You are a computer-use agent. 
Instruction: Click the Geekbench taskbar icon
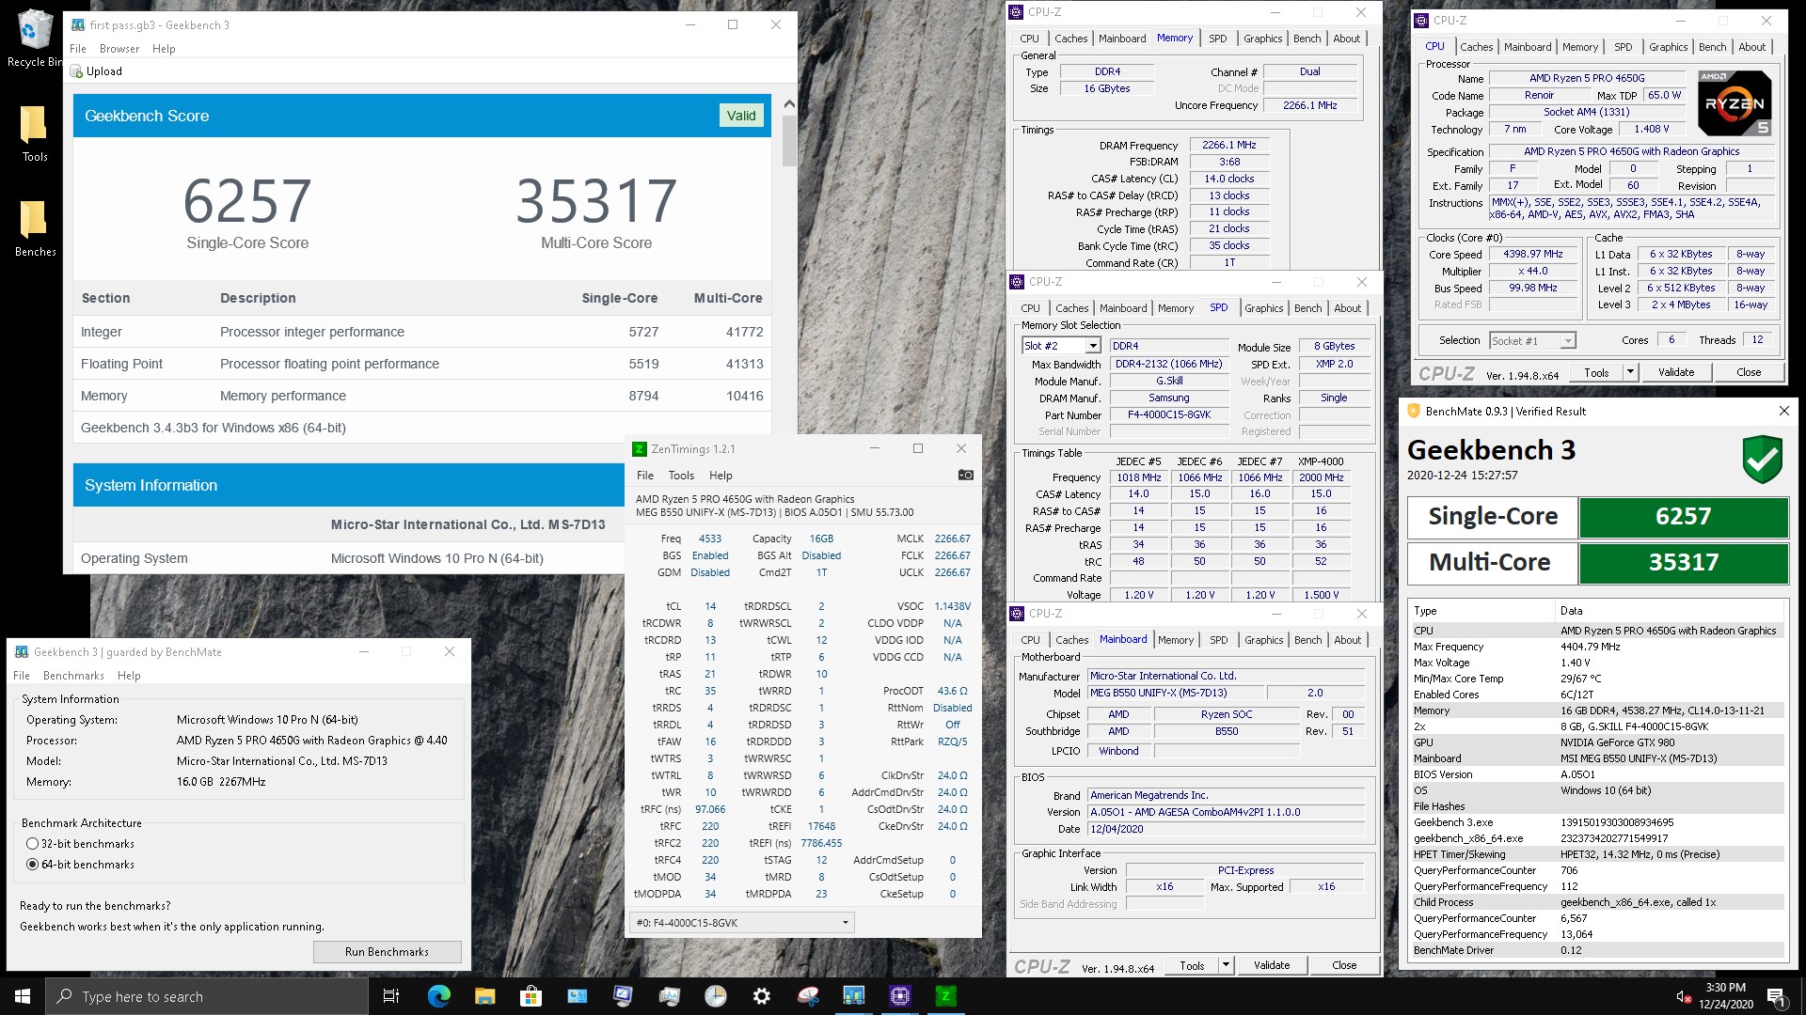coord(854,996)
